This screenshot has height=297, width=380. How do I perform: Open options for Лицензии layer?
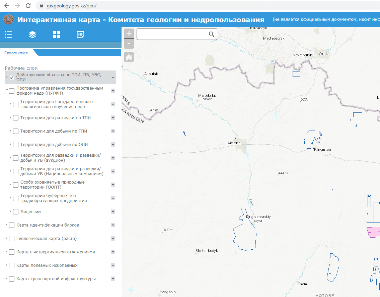113,212
